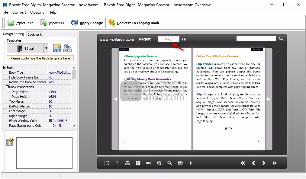Click the left page of the flipbook
The image size is (306, 179).
tap(155, 99)
